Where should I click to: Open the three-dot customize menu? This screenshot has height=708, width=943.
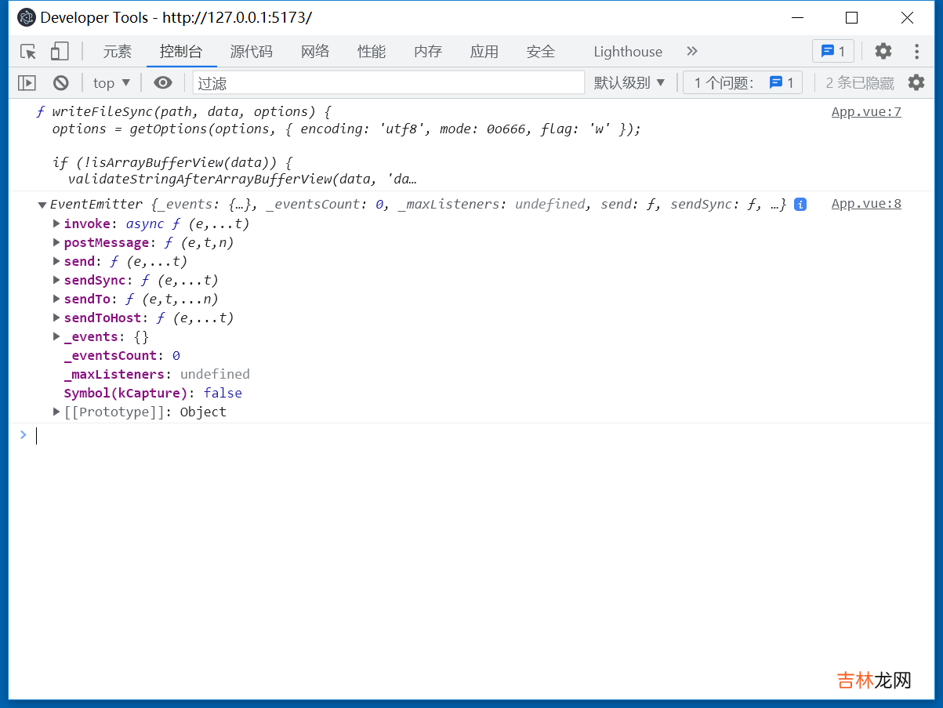coord(916,52)
